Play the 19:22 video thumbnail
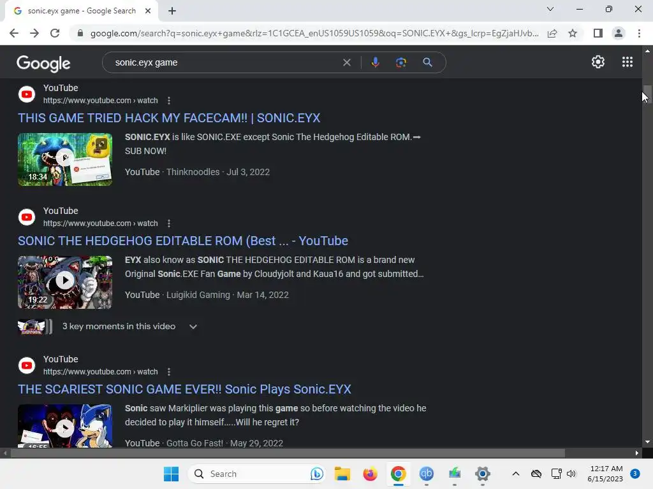653x489 pixels. tap(65, 282)
